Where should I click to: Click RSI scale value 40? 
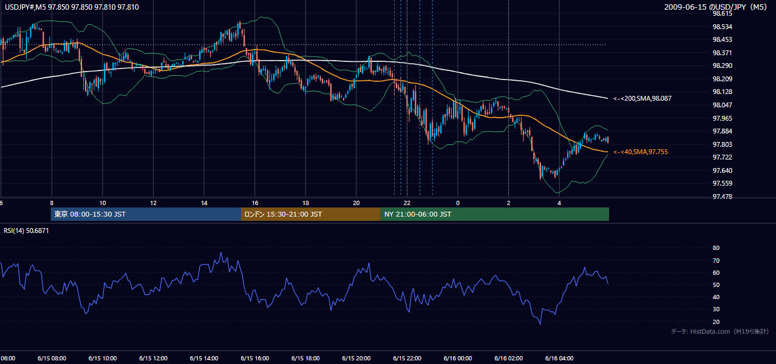pos(716,297)
